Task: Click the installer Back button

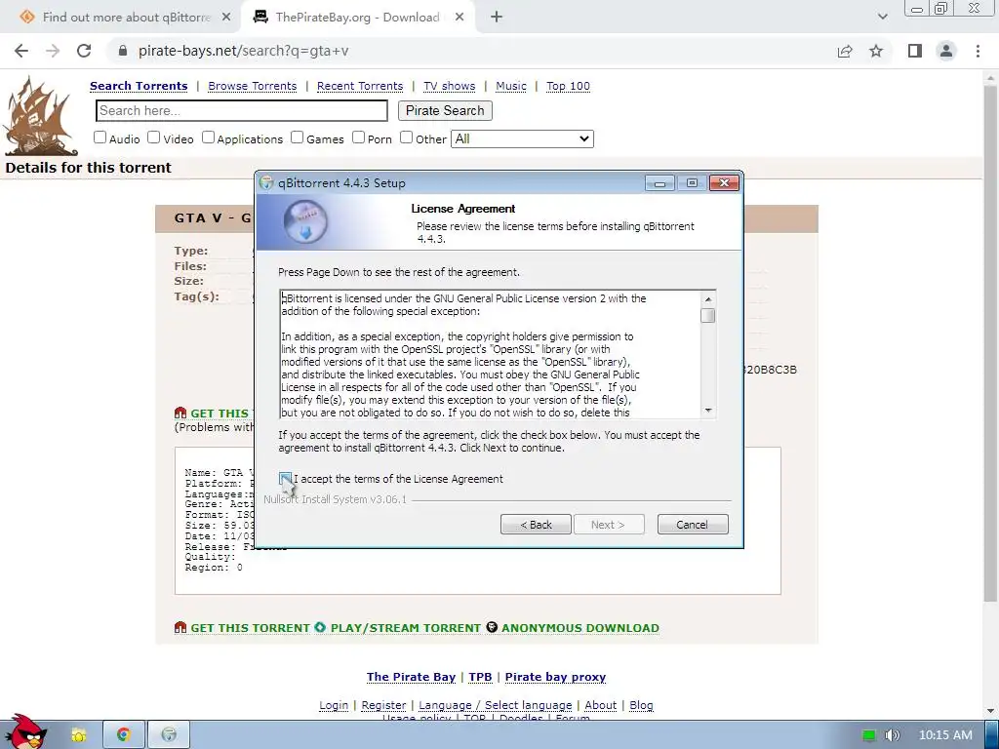Action: 536,524
